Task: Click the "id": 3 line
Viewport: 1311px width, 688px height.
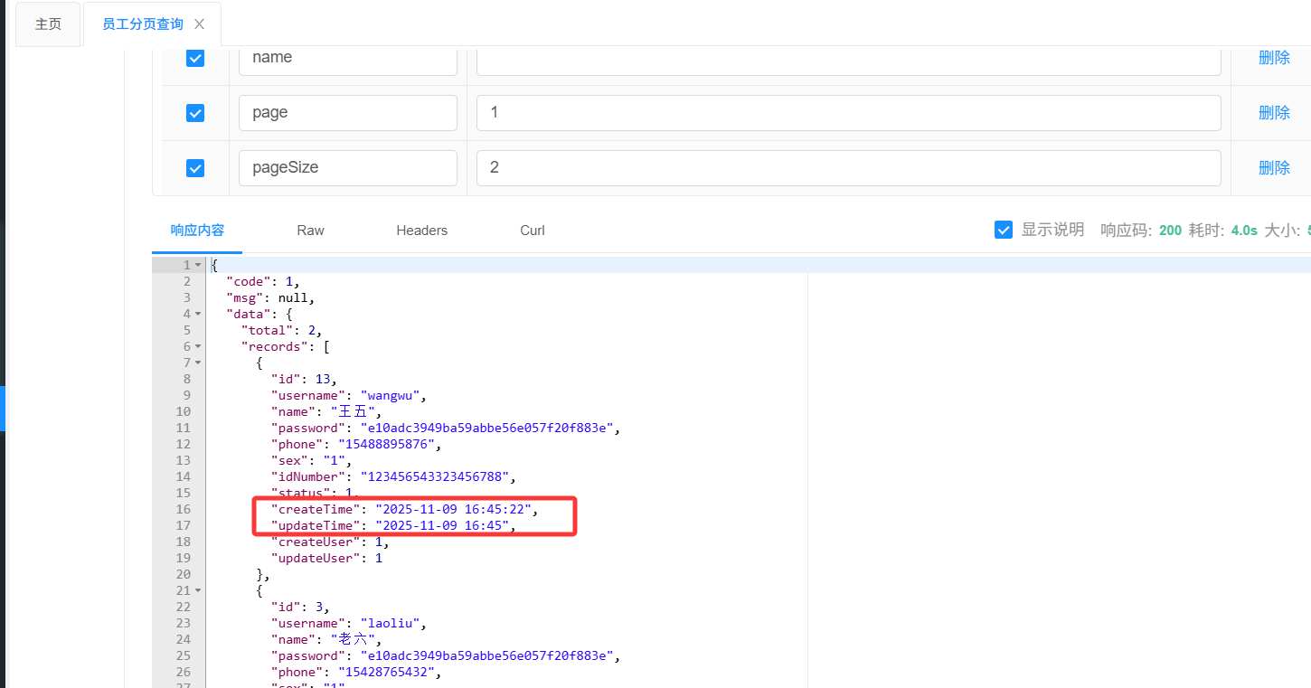Action: click(300, 607)
